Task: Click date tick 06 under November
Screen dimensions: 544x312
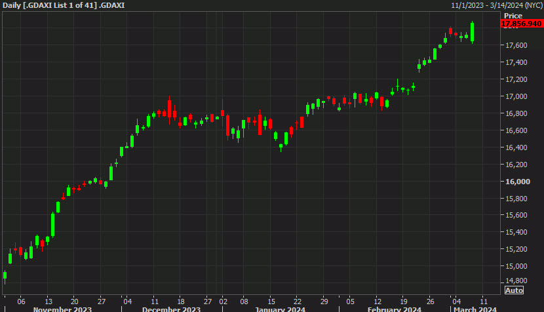Action: [21, 302]
